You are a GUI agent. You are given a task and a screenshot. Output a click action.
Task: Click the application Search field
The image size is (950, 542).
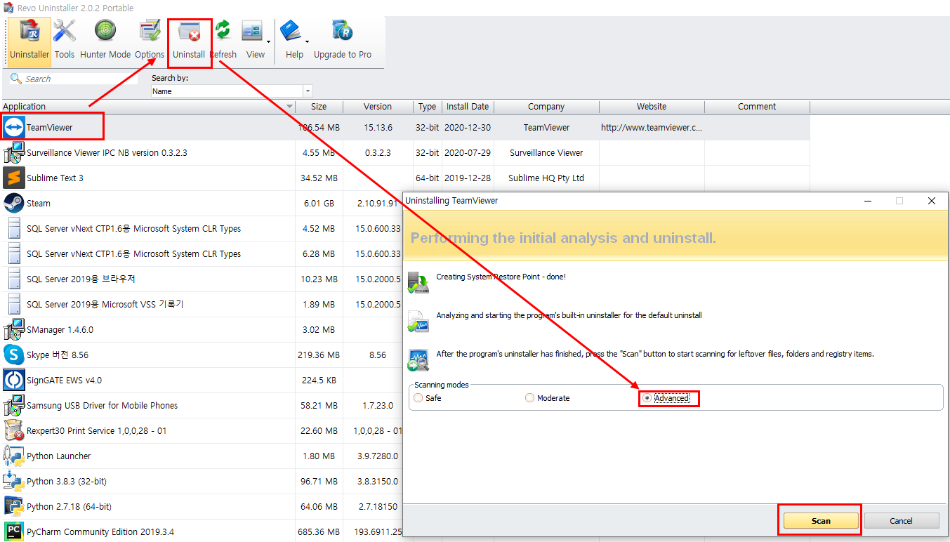[x=74, y=79]
